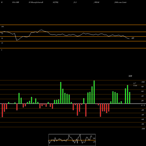The height and width of the screenshot is (146, 146).
Task: Click the MR axis label '100'
Action: point(143,82)
